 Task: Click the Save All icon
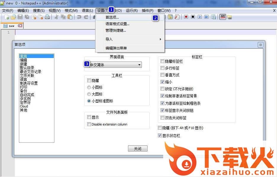[27, 17]
